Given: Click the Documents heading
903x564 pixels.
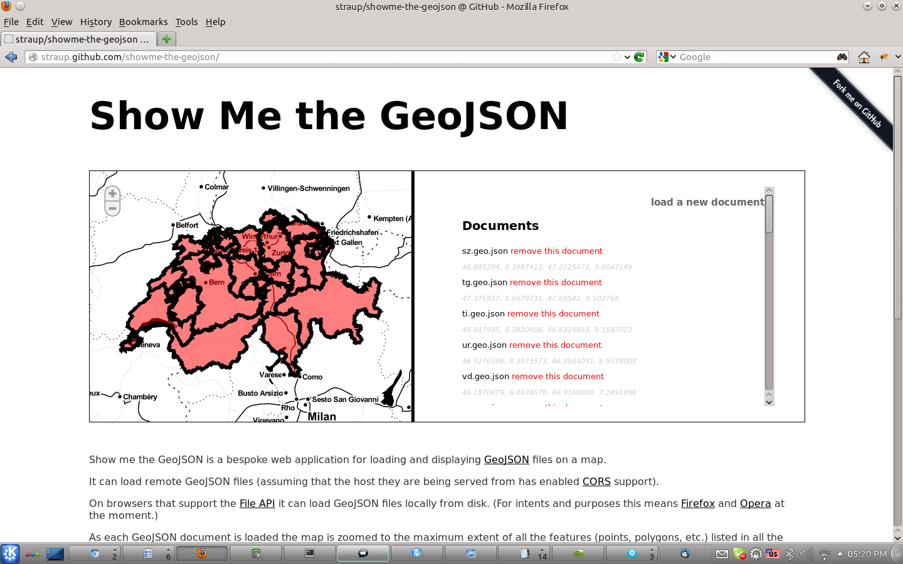Looking at the screenshot, I should coord(500,226).
